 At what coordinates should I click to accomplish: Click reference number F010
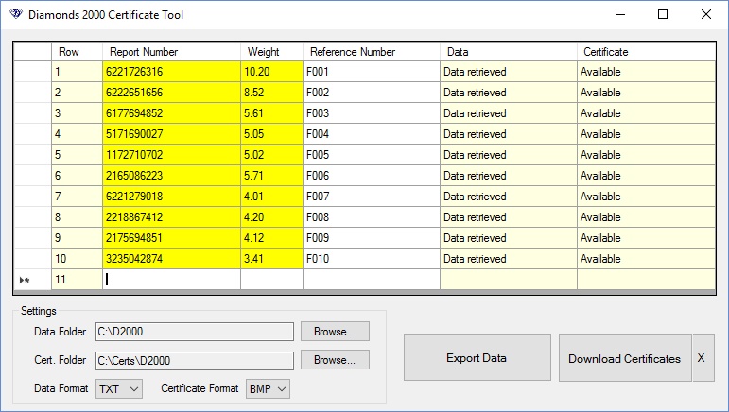tap(371, 259)
